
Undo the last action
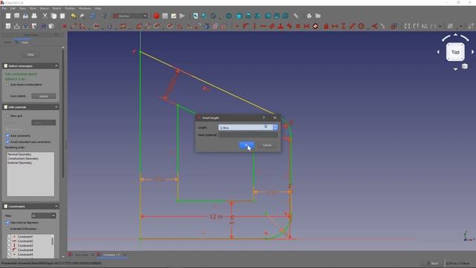click(73, 16)
